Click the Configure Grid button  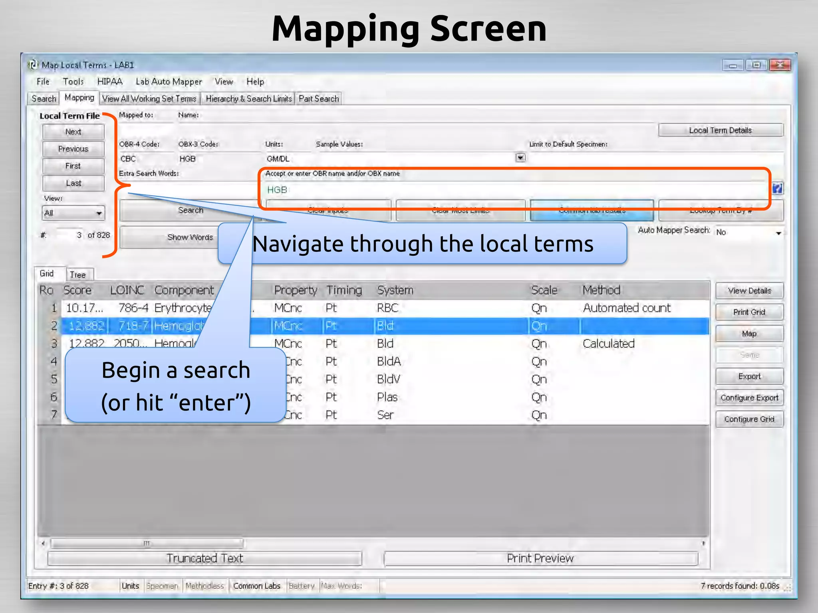[749, 419]
